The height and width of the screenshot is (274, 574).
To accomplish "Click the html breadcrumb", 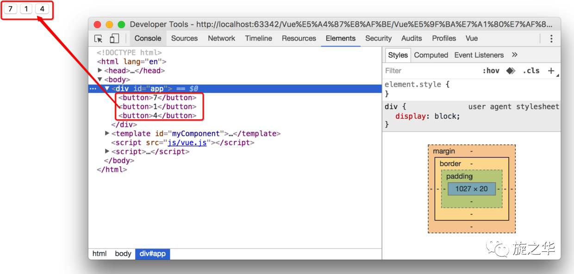I will [100, 254].
